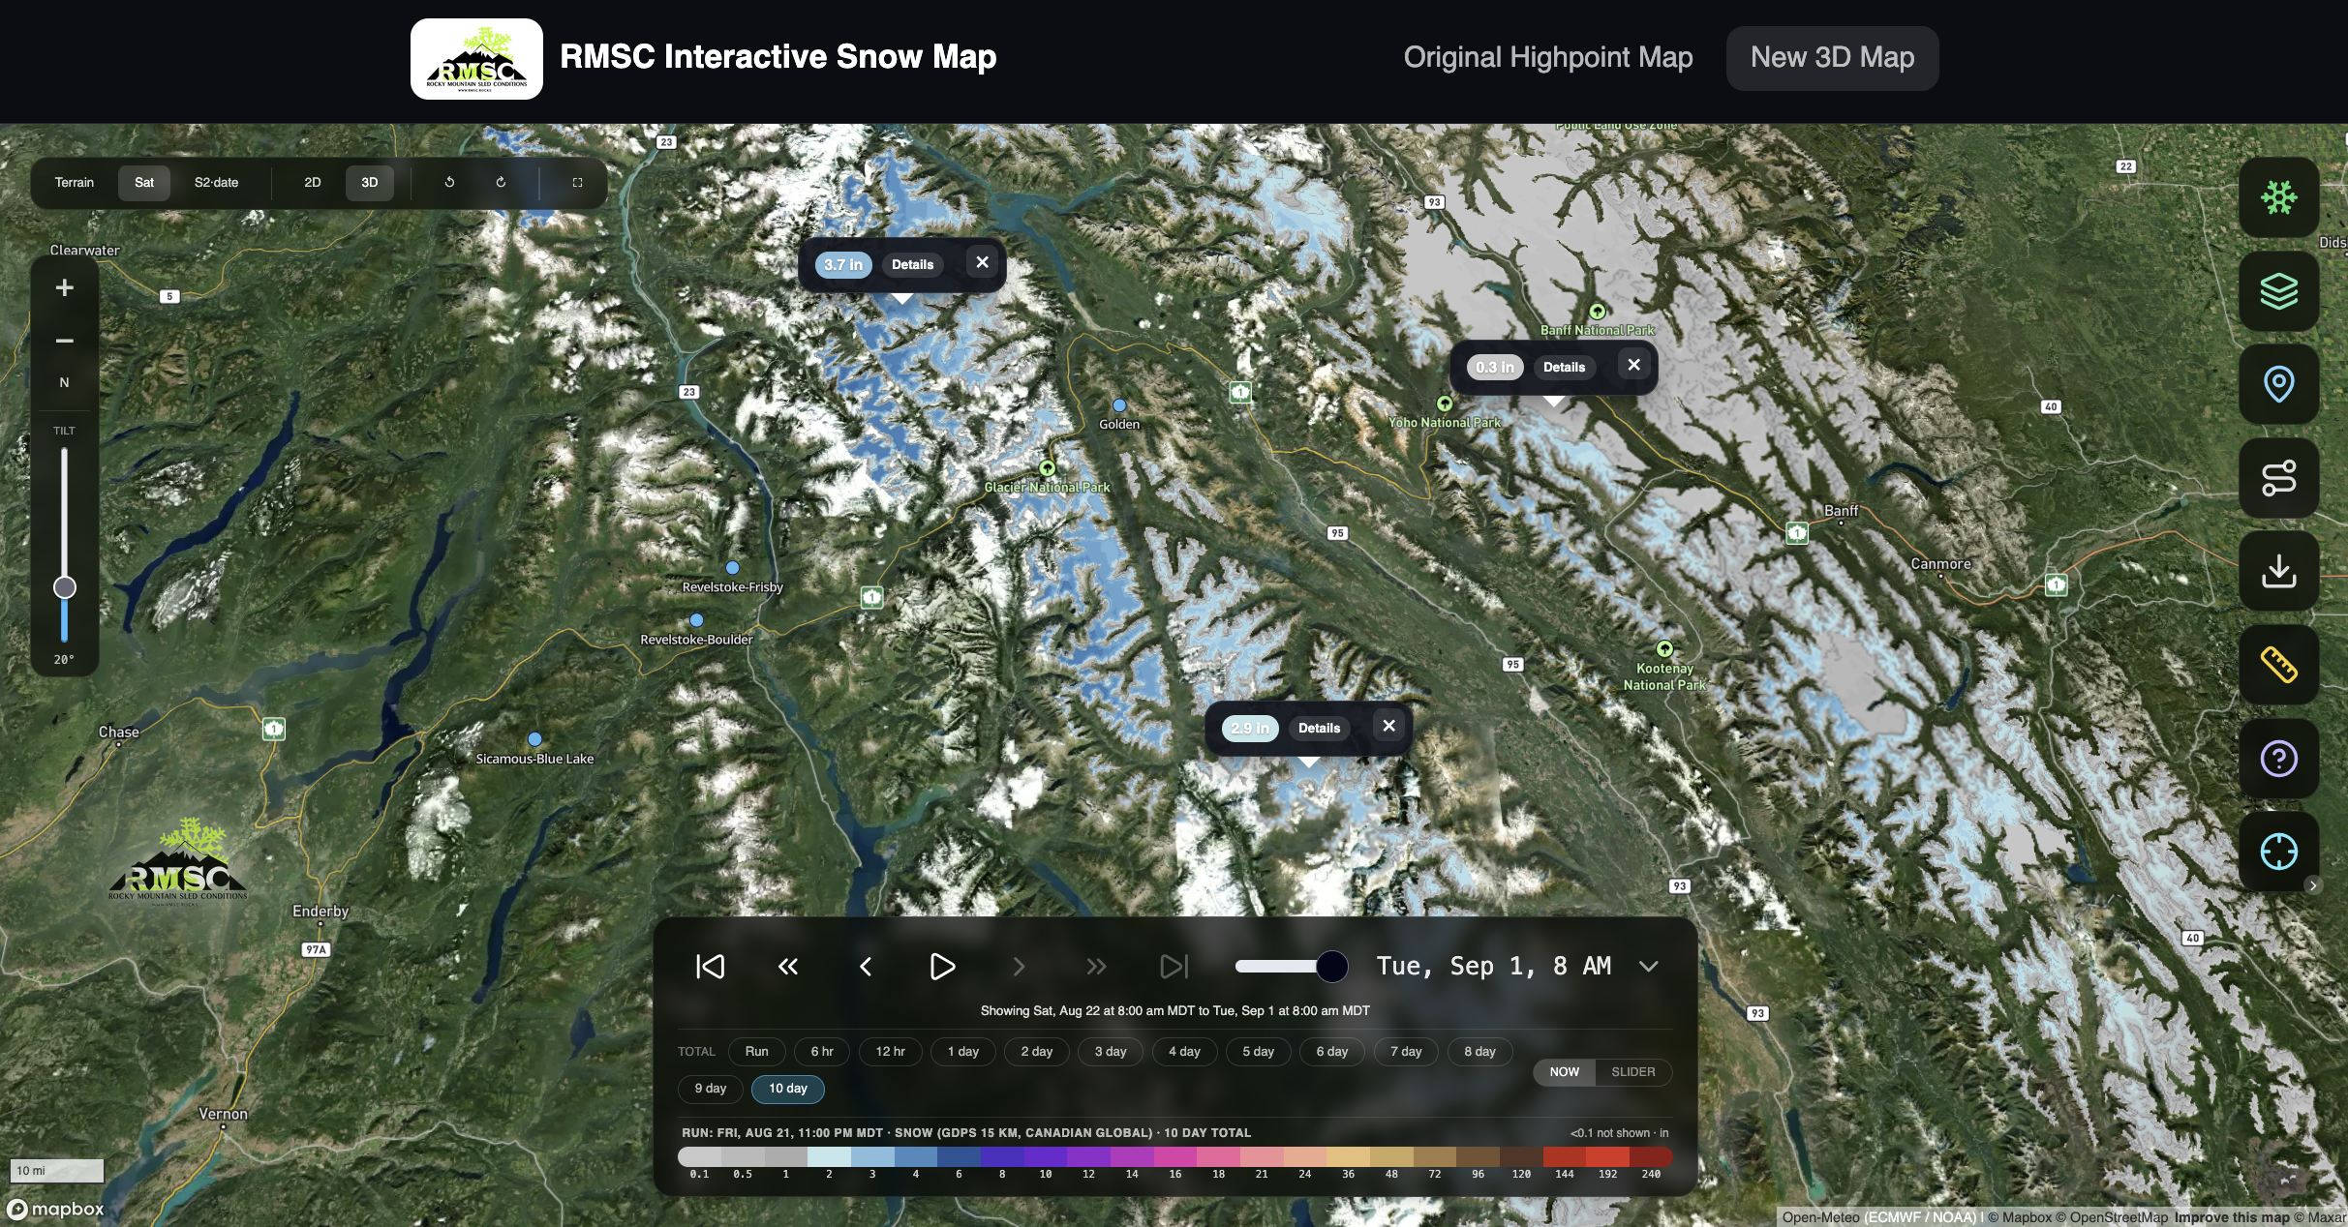Switch basemap to Sat

pos(144,182)
